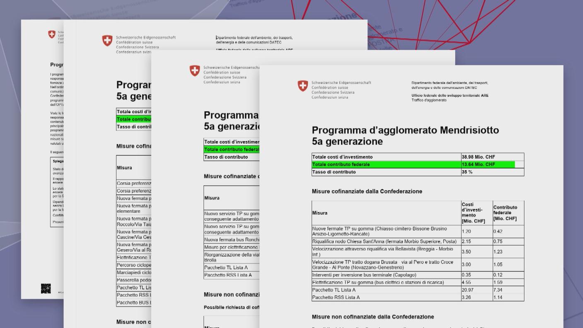Click federal contribution value '1.59'

[x=498, y=282]
